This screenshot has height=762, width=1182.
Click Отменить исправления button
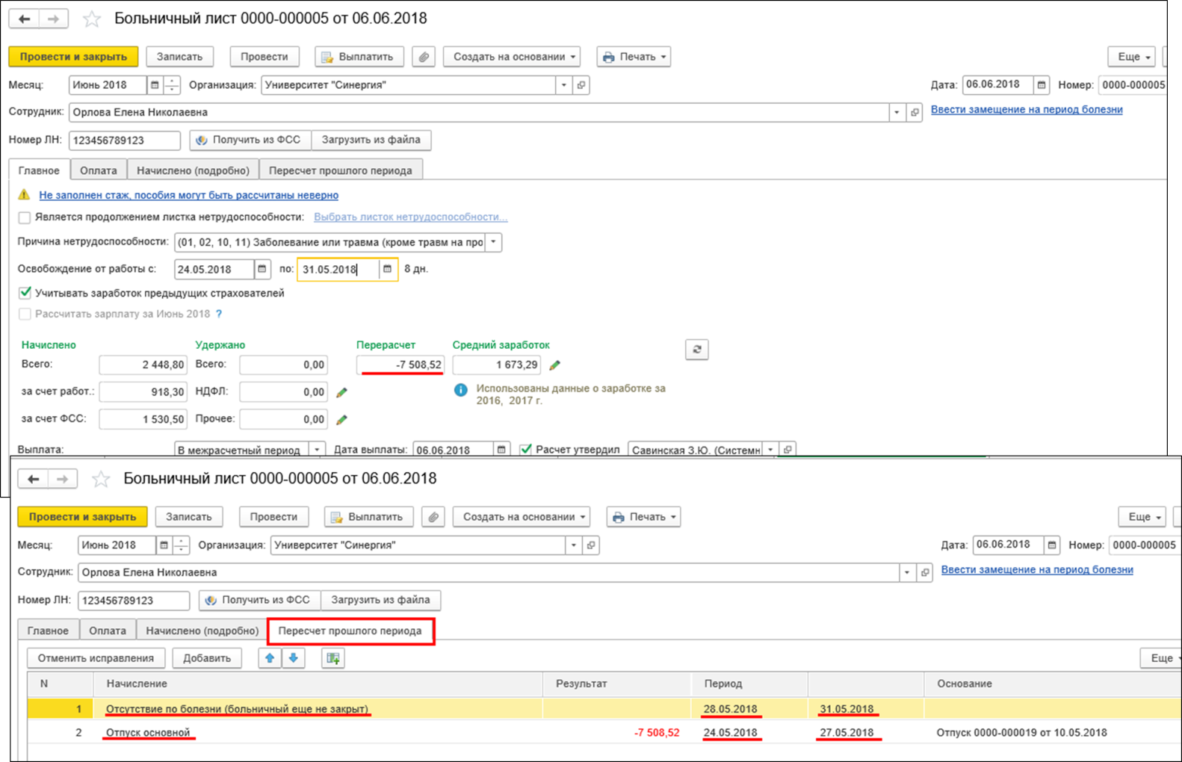click(96, 658)
